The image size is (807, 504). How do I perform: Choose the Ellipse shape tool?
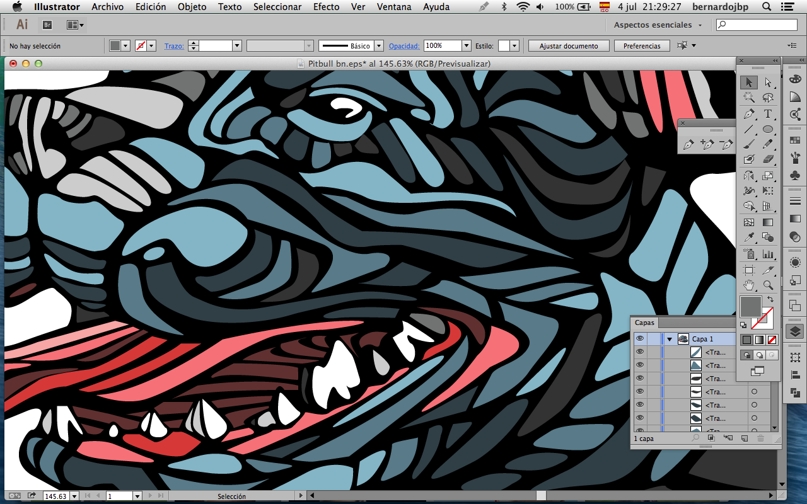click(x=768, y=130)
